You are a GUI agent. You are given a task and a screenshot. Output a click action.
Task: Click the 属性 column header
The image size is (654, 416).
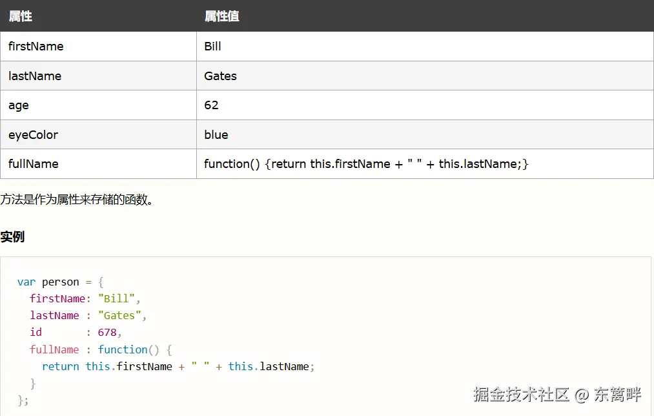(21, 16)
